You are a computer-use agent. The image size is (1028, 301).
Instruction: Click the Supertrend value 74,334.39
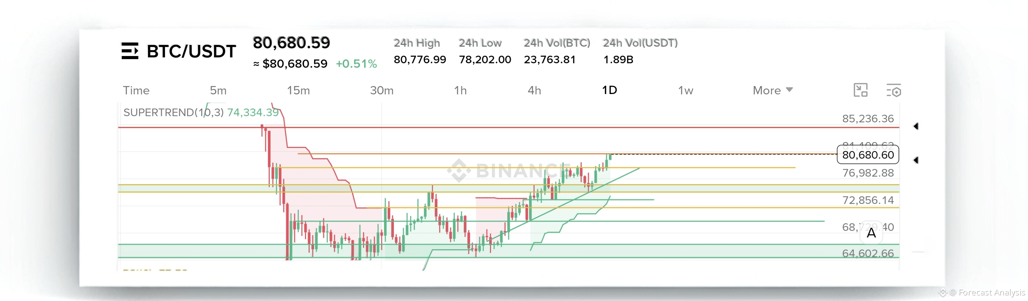coord(253,112)
